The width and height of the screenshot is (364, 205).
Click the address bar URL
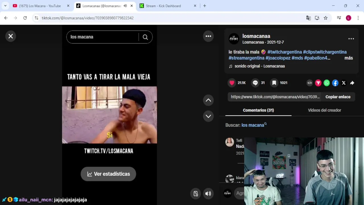(88, 18)
